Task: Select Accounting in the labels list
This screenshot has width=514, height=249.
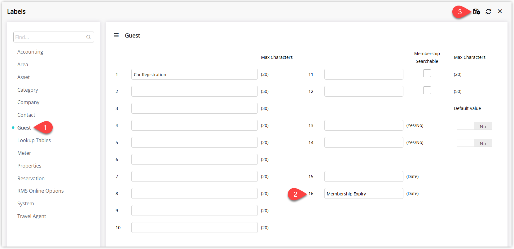Action: [30, 52]
